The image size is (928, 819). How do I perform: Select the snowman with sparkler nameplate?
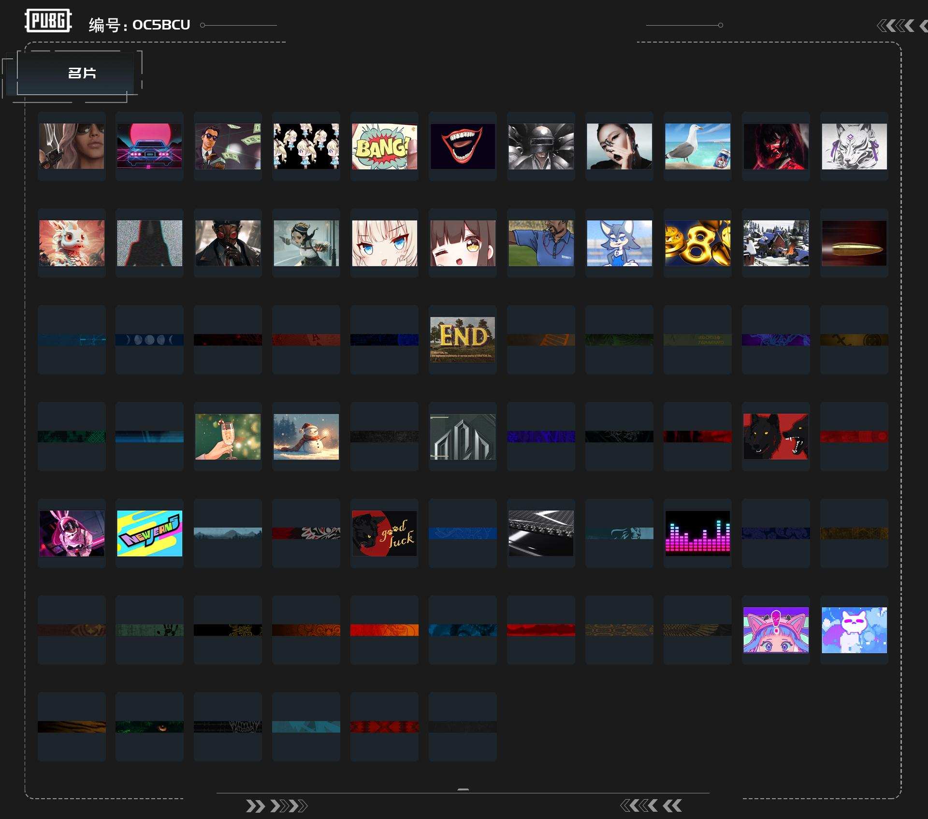click(306, 436)
